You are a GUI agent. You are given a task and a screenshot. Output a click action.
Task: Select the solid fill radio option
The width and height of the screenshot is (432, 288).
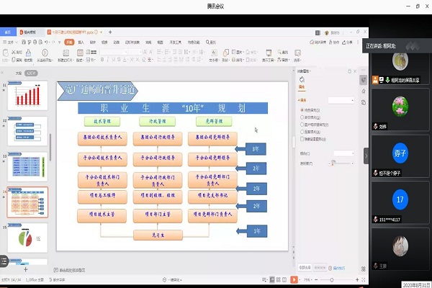point(301,109)
